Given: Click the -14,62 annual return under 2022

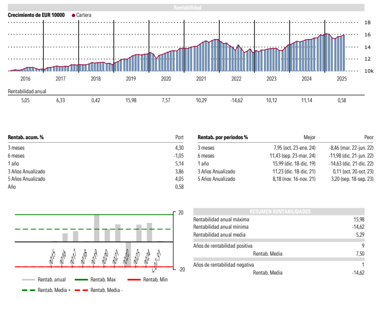Looking at the screenshot, I should click(x=236, y=100).
